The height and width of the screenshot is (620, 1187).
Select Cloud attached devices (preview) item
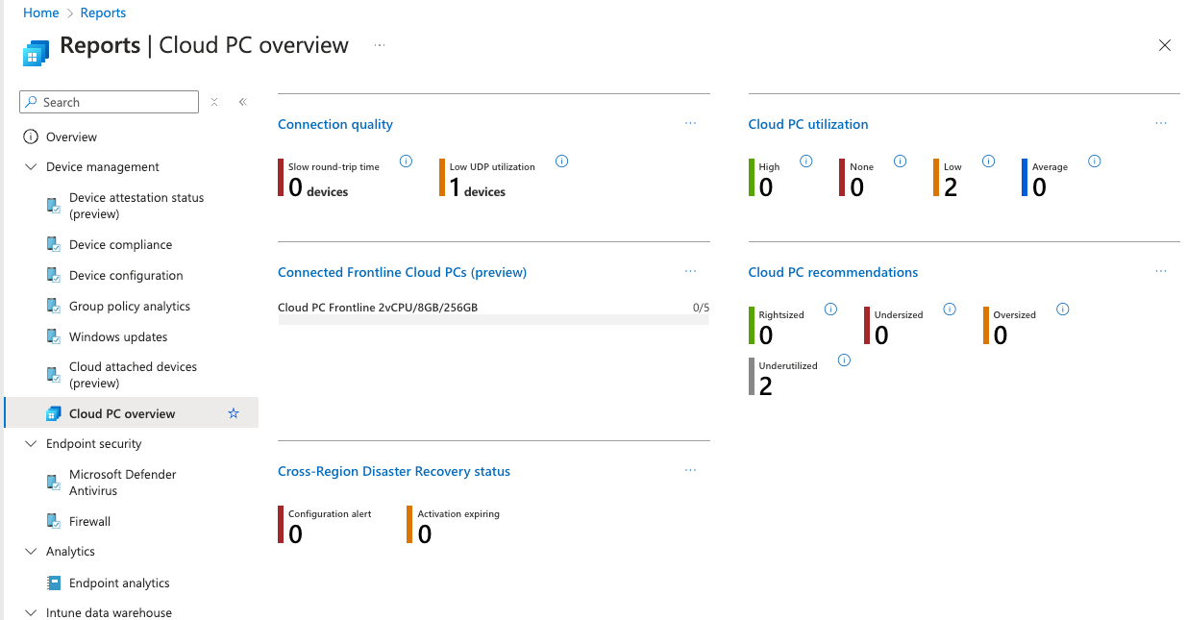133,375
